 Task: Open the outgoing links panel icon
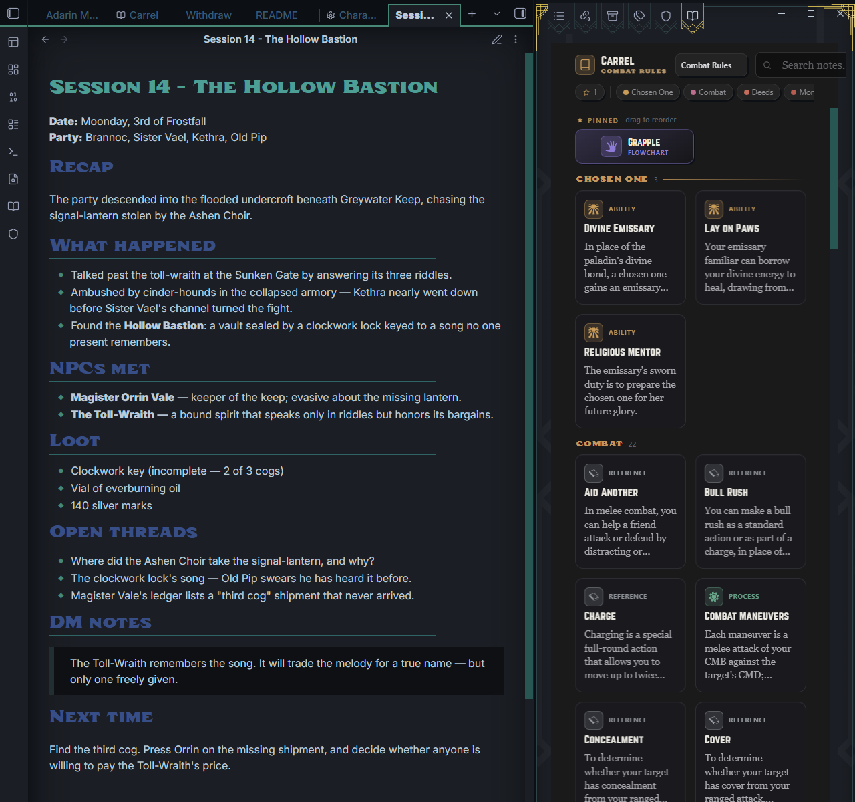[586, 16]
